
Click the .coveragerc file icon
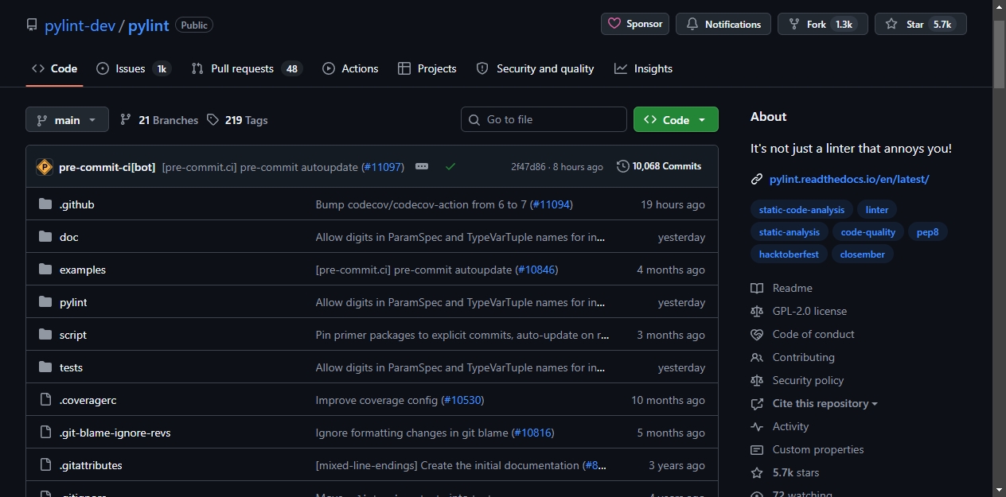45,400
